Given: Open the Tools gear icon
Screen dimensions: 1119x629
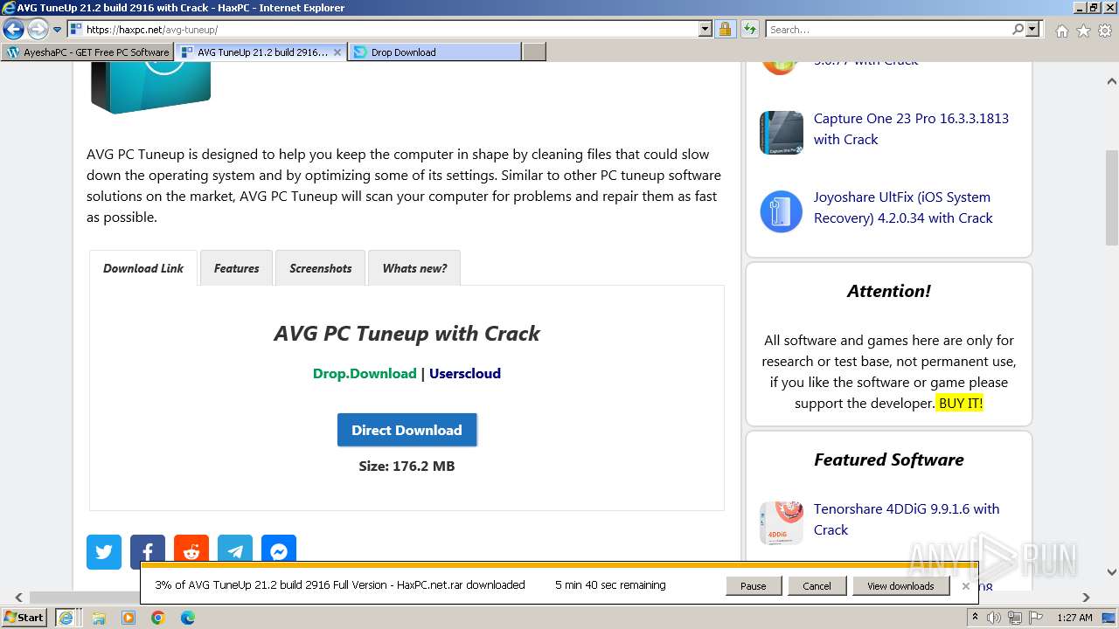Looking at the screenshot, I should pos(1105,31).
